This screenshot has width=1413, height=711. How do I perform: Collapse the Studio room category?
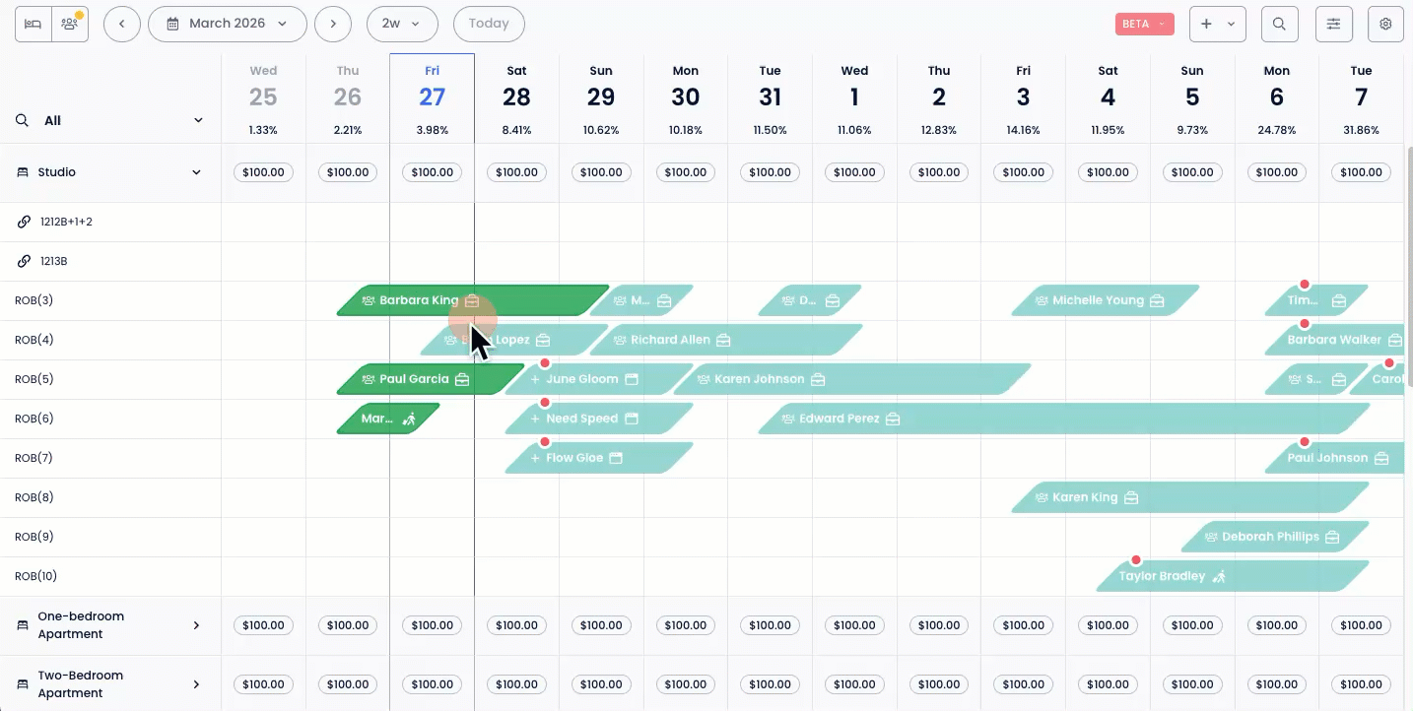[196, 172]
